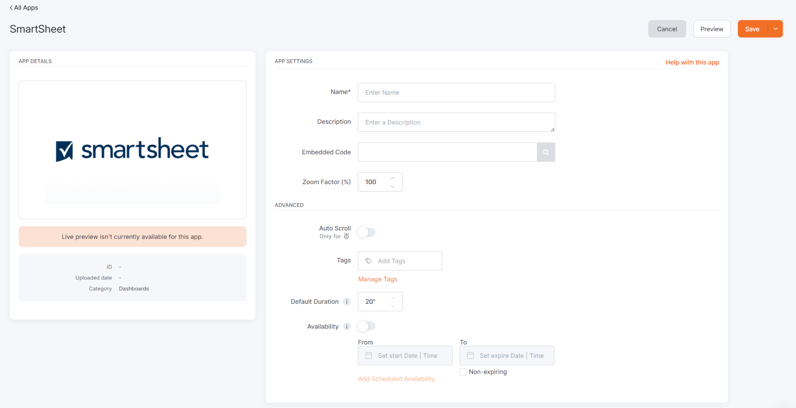Check the Non-expiring checkbox
The width and height of the screenshot is (796, 408).
click(463, 372)
